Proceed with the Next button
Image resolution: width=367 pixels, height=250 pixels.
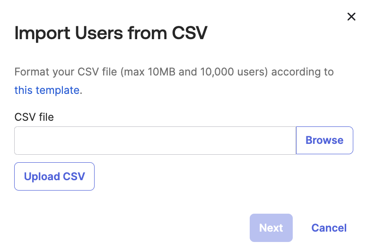coord(271,228)
